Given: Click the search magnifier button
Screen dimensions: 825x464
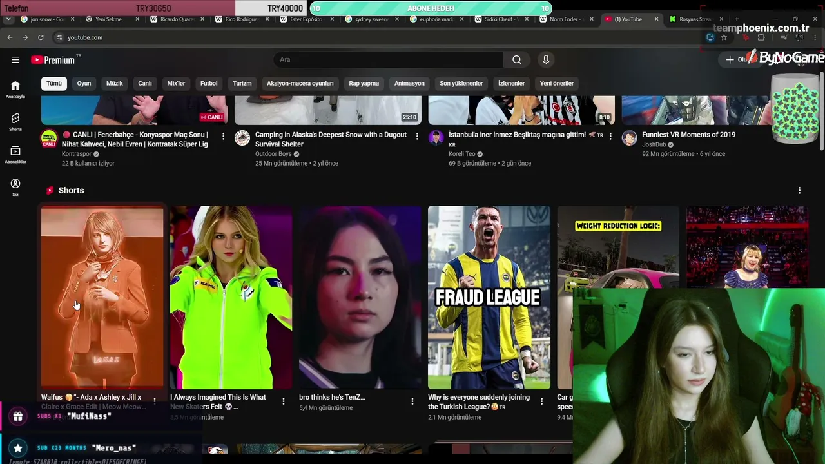Looking at the screenshot, I should coord(517,60).
